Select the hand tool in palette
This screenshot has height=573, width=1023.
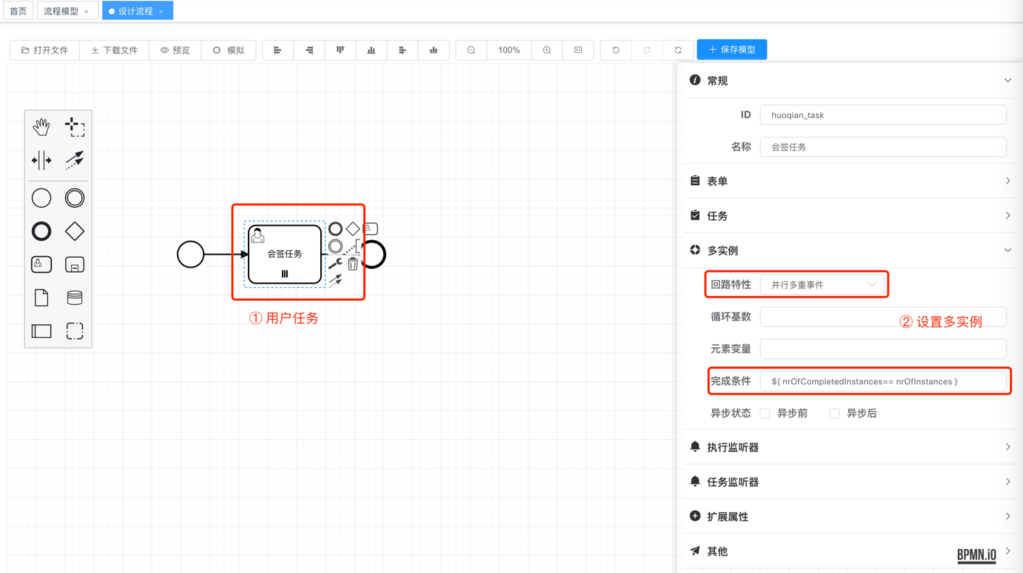tap(41, 127)
